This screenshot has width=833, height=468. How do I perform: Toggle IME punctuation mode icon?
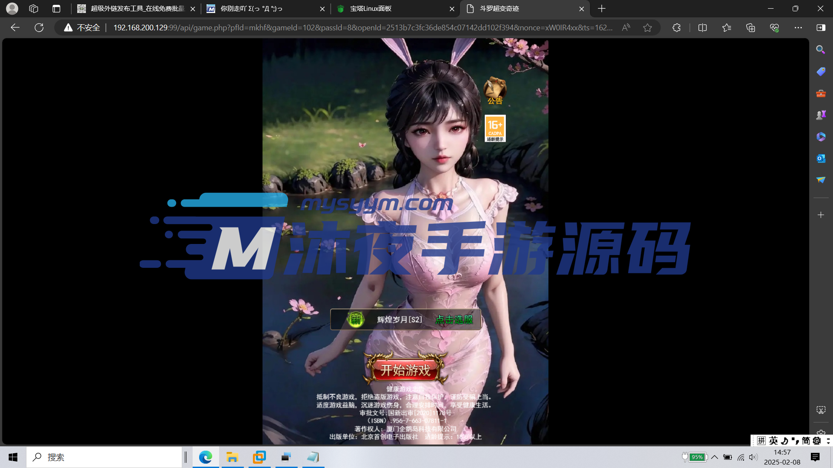coord(795,441)
